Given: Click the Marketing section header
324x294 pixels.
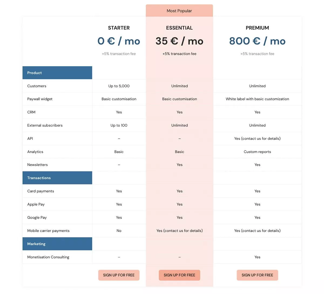Looking at the screenshot, I should [x=57, y=244].
